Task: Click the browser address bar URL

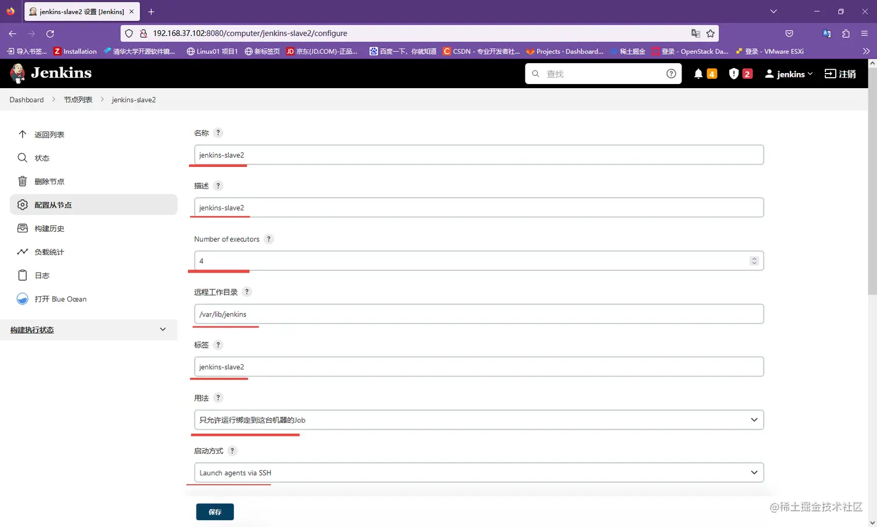Action: coord(250,34)
